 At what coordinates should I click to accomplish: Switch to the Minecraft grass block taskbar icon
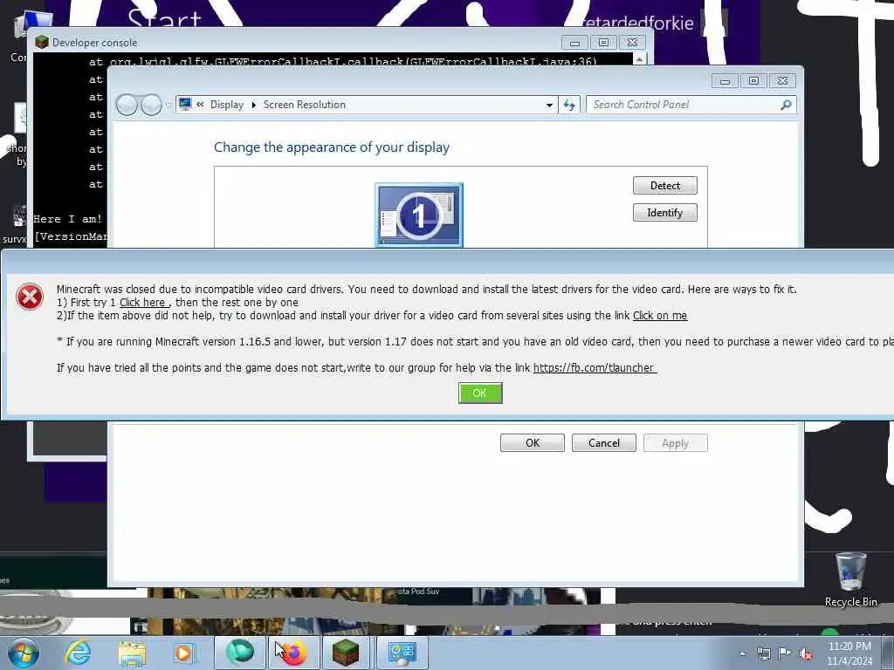tap(346, 653)
